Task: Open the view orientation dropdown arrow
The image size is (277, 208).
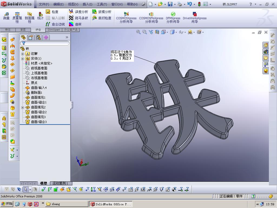Action: (167, 32)
